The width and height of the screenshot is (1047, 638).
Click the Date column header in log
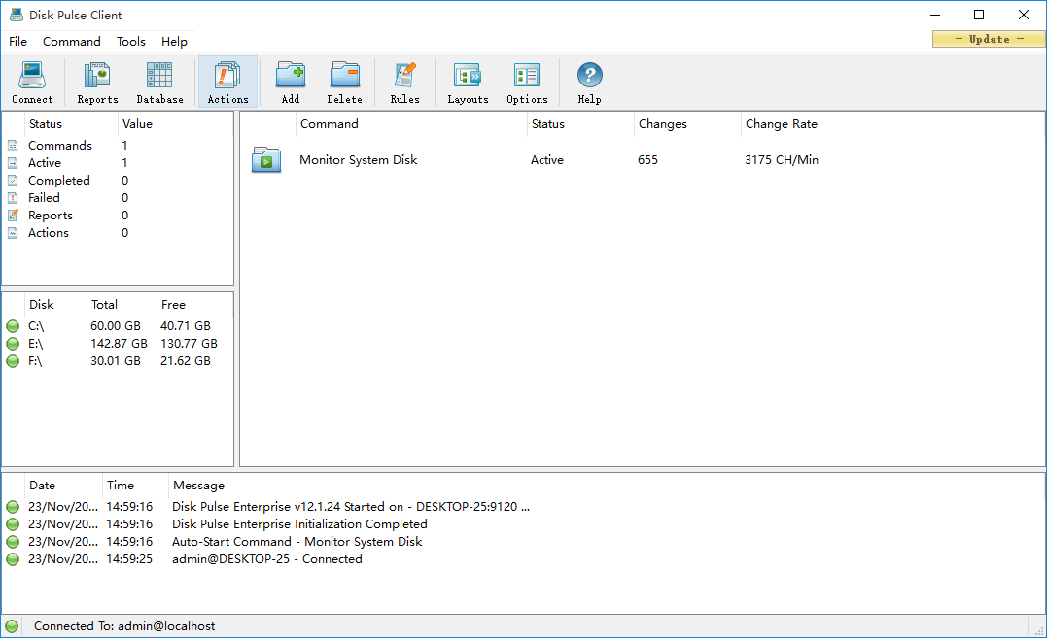[63, 486]
